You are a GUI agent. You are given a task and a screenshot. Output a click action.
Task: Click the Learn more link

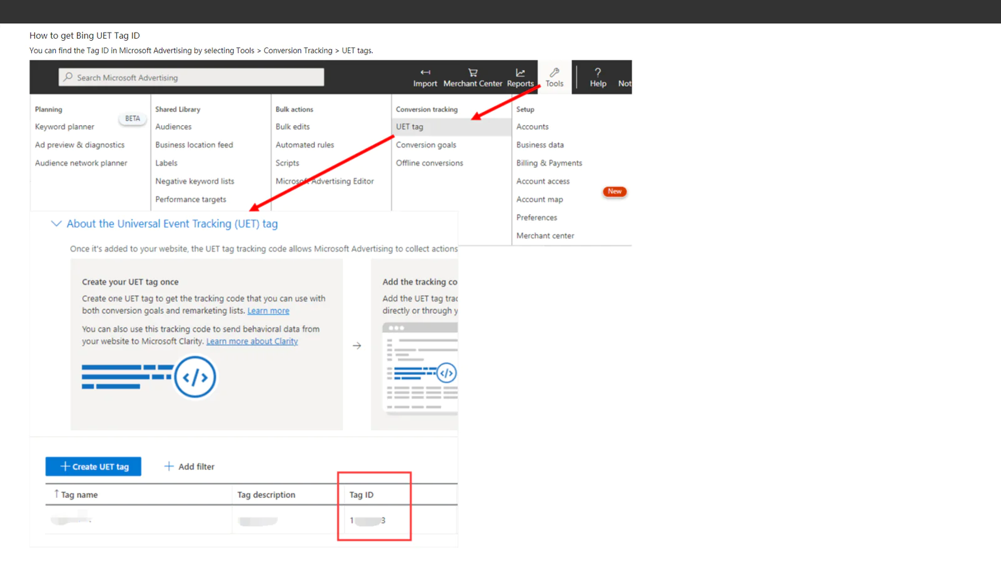[268, 310]
